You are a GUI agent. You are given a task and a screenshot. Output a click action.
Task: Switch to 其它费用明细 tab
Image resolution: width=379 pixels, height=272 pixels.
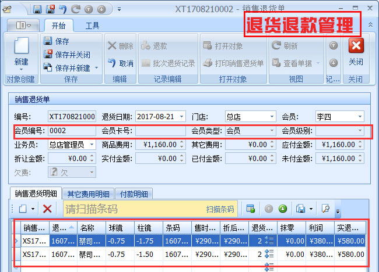[88, 194]
